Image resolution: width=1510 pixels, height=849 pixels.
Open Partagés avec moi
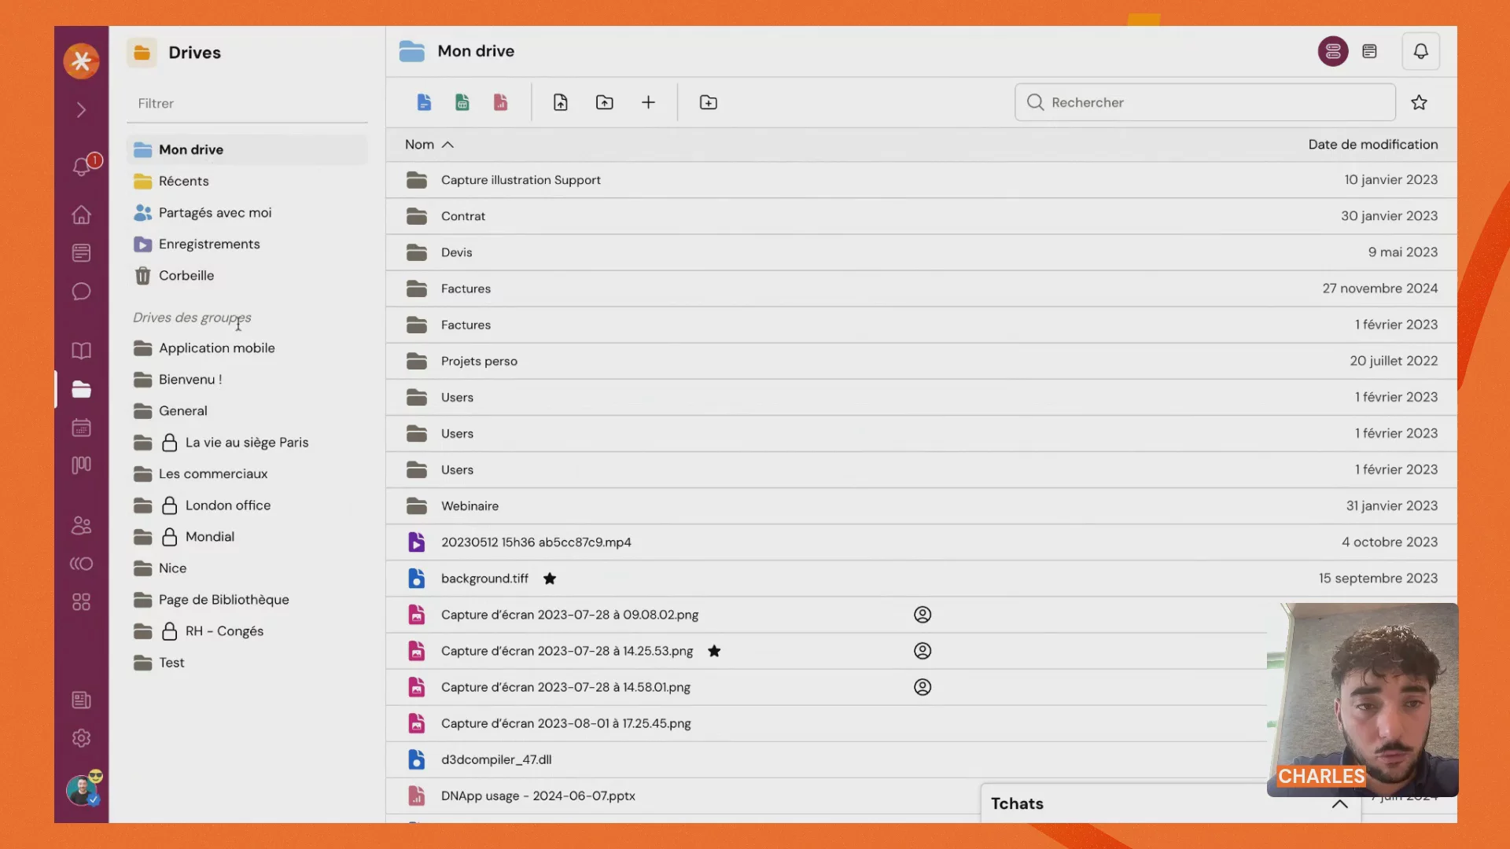[x=247, y=212]
